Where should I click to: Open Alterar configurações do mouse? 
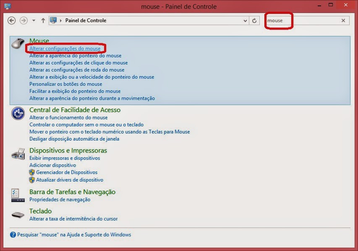point(65,49)
